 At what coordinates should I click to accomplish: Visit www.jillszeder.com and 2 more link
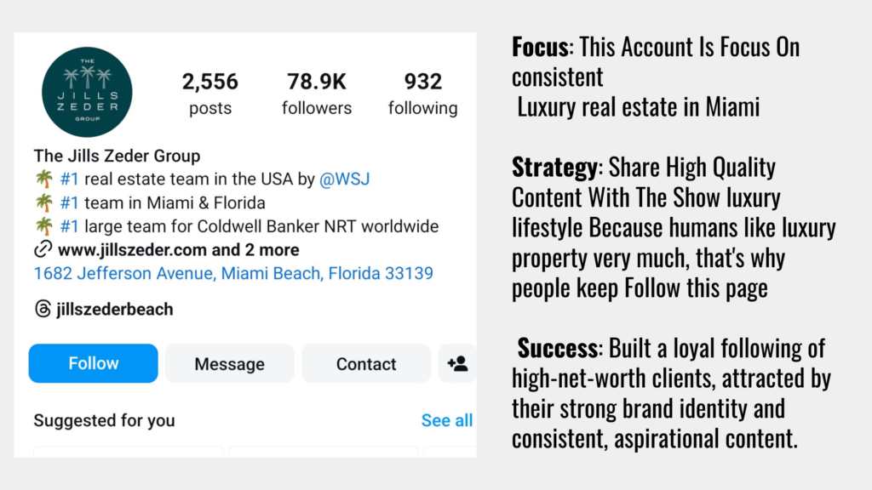(178, 250)
